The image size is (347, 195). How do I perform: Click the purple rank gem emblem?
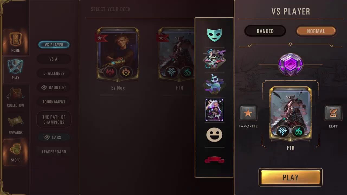click(x=291, y=64)
